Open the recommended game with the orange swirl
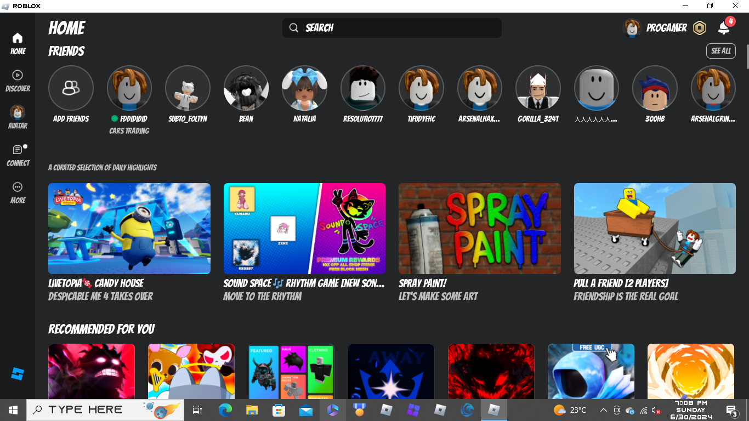 tap(691, 372)
